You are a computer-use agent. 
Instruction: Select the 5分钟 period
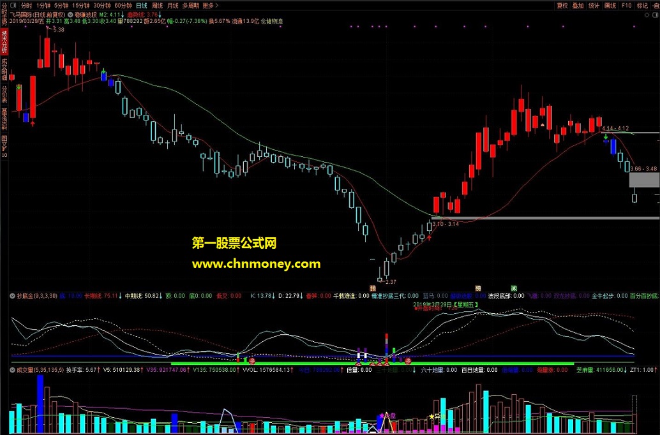[x=61, y=6]
